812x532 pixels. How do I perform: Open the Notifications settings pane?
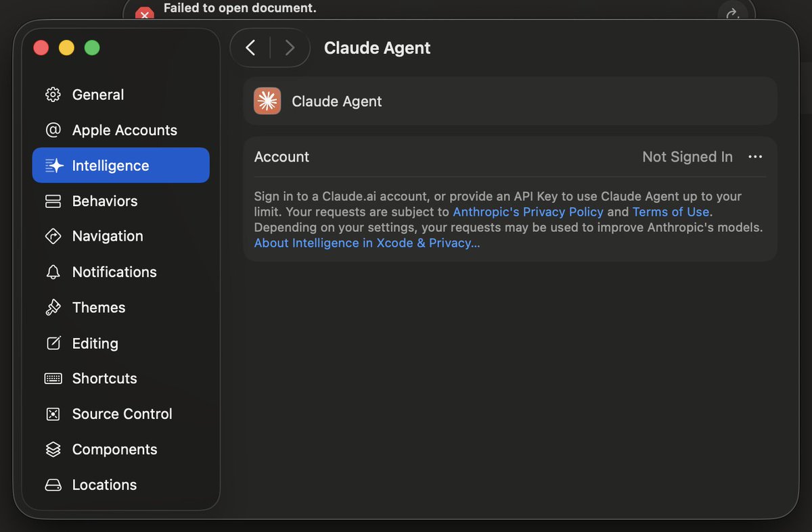[121, 272]
